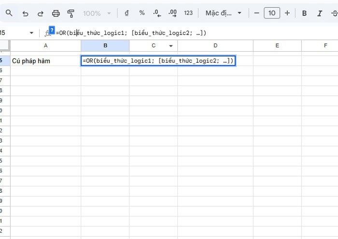
Task: Apply currency format with đ icon
Action: [x=127, y=13]
